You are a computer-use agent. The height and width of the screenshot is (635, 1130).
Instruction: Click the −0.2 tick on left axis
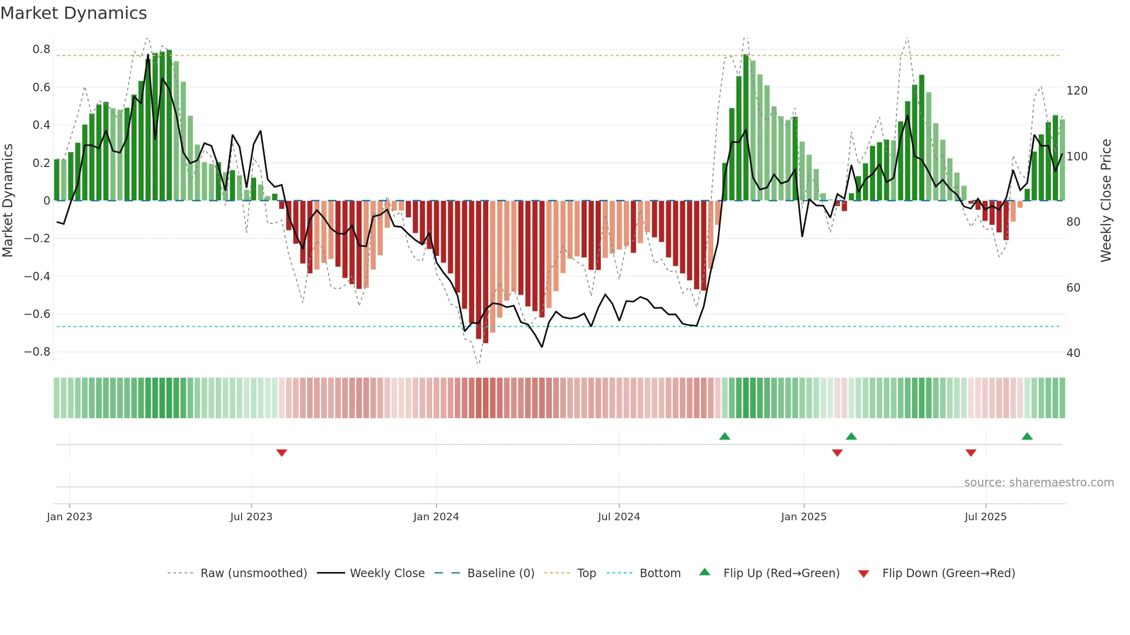coord(37,238)
